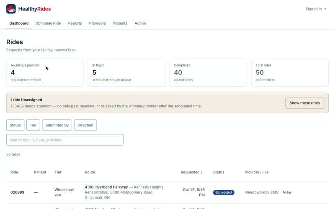The width and height of the screenshot is (335, 209).
Task: Click the Scheduled status badge
Action: pos(224,192)
